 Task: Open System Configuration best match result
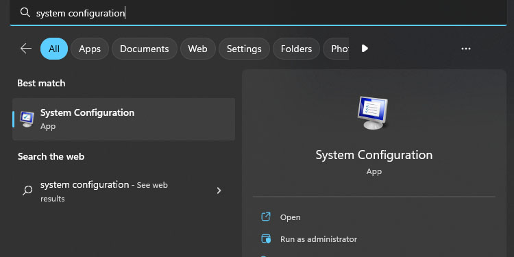point(123,119)
